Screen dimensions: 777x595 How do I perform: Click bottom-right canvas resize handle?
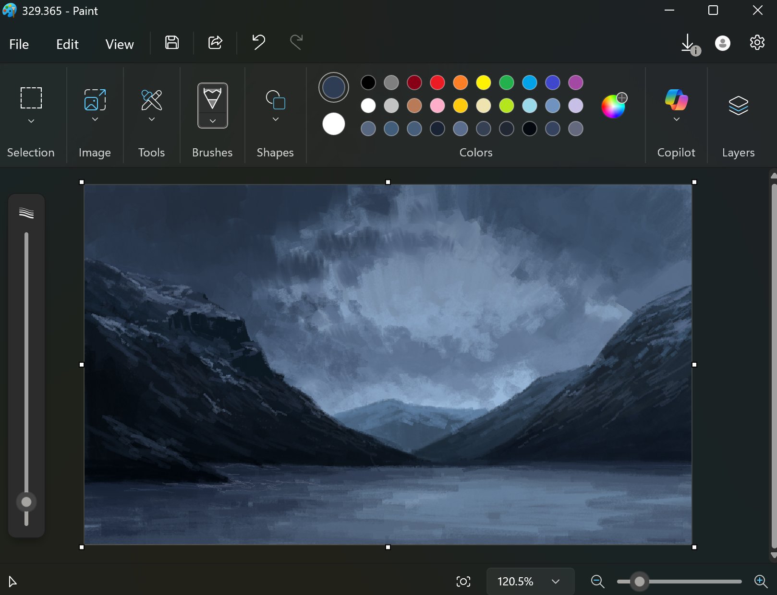(694, 547)
